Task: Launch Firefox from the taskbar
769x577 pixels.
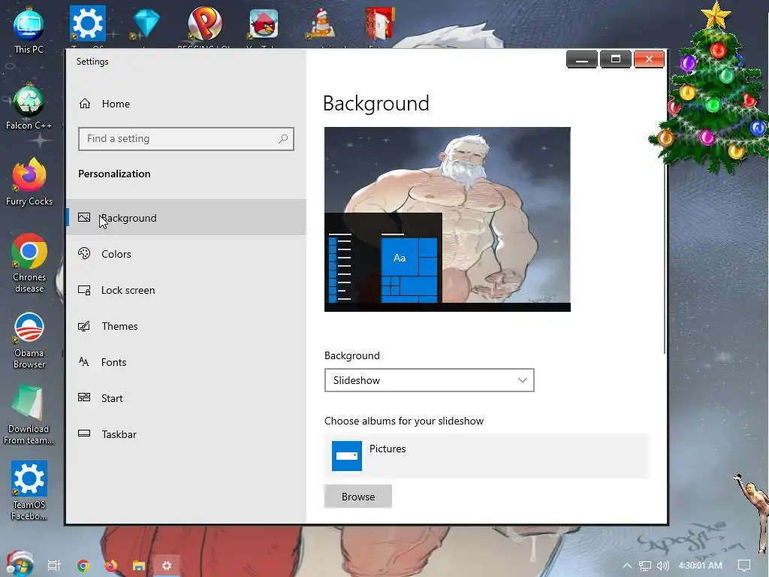Action: [111, 565]
